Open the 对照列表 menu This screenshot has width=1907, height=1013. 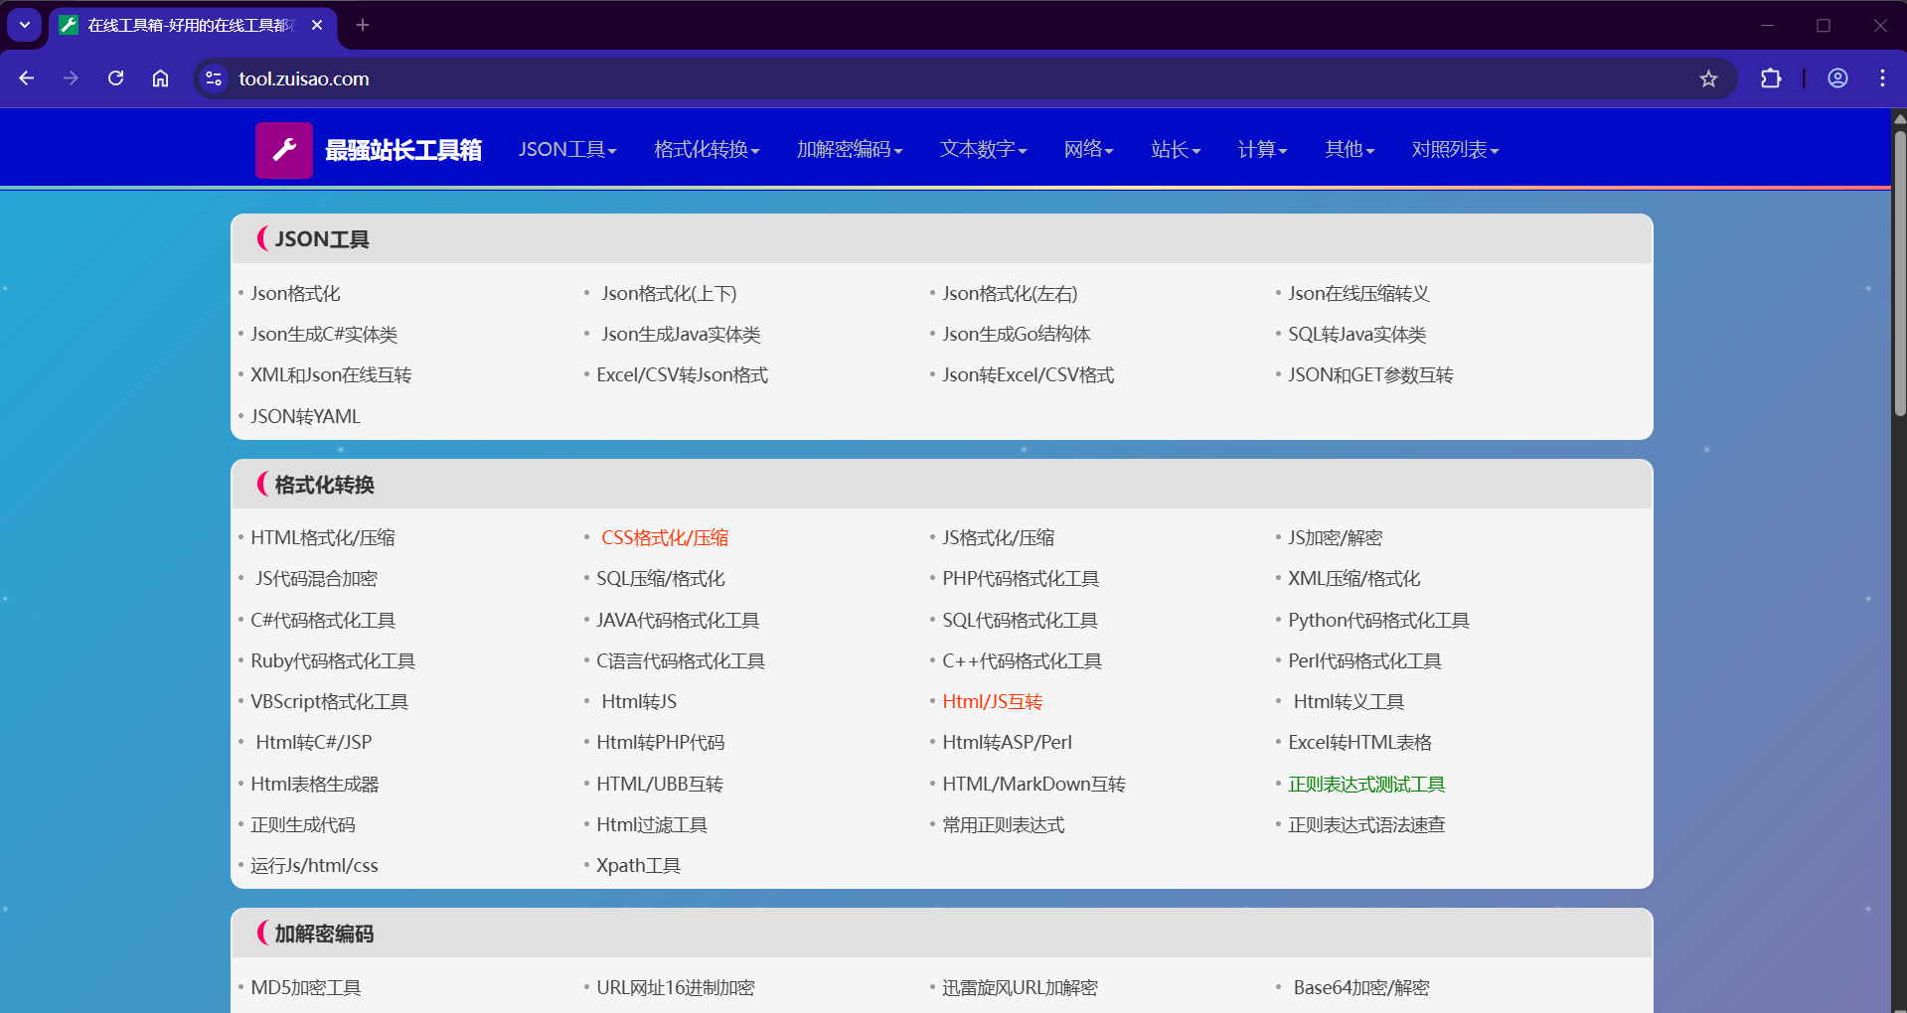tap(1455, 150)
